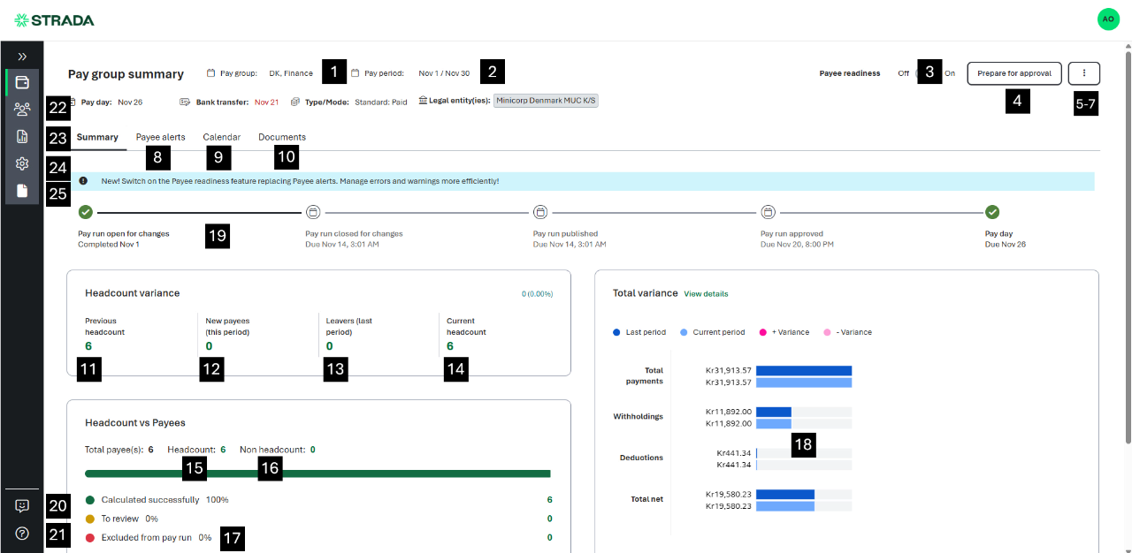Click the 'Current headcount' label
Viewport: 1132px width, 553px height.
(466, 327)
